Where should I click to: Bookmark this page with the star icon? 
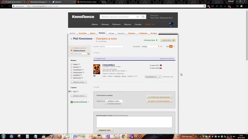tap(204, 6)
